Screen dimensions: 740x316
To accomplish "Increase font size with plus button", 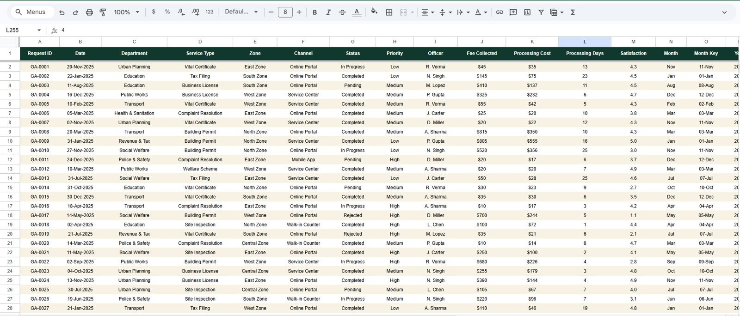I will 299,12.
